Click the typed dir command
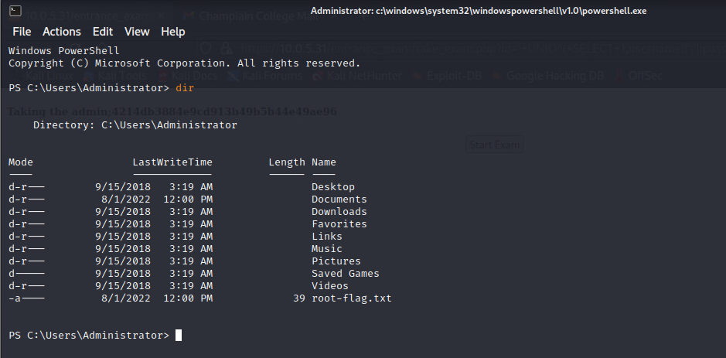Screen dimensions: 726x358 pyautogui.click(x=184, y=88)
